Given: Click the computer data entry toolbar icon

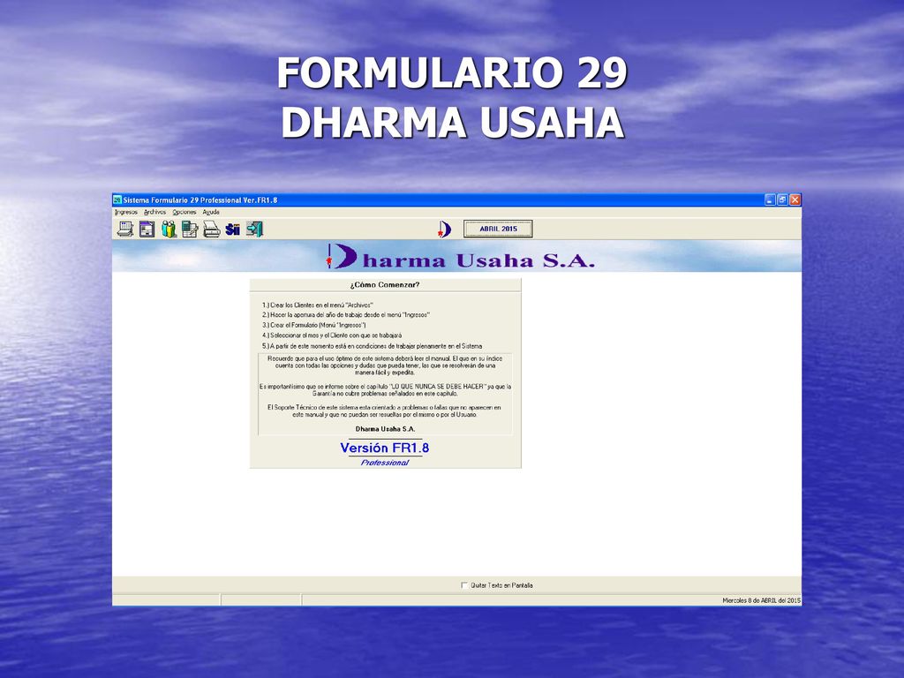Looking at the screenshot, I should click(x=125, y=230).
